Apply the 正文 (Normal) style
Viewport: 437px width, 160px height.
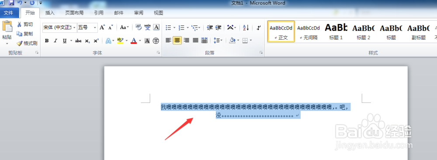[x=281, y=31]
